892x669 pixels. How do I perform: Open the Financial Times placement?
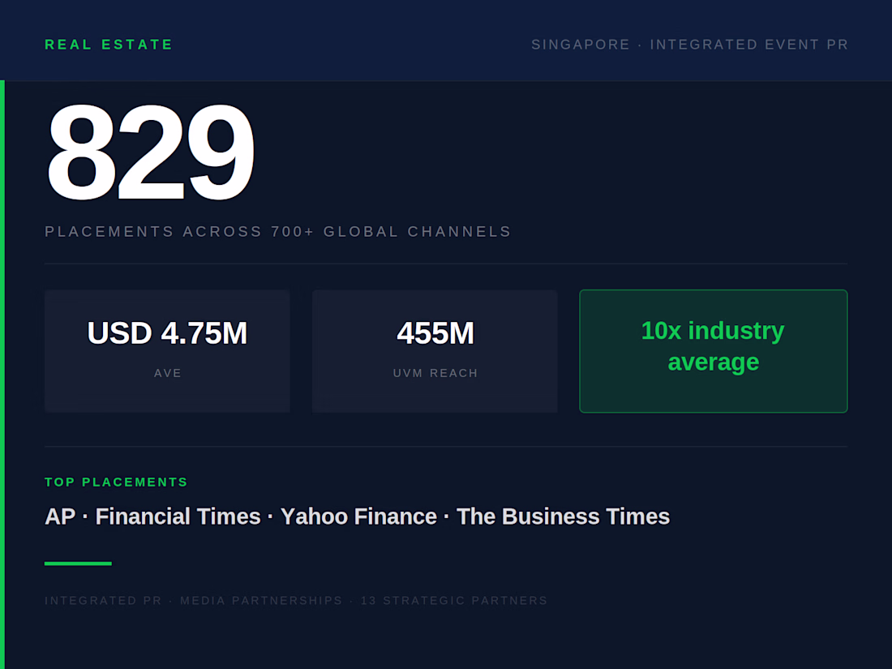(x=178, y=517)
